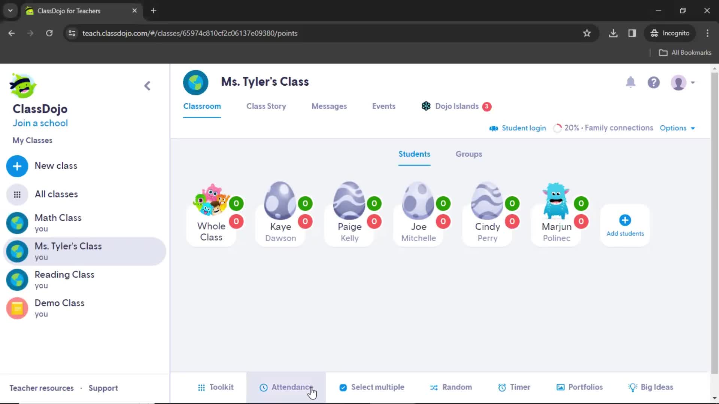
Task: Open the All classes grid icon
Action: [17, 195]
